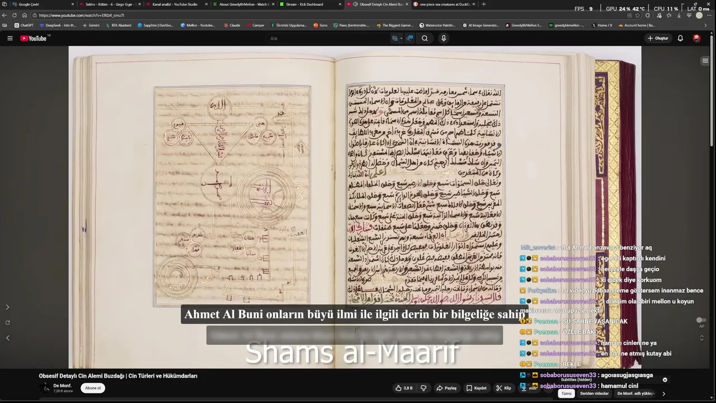716x403 pixels.
Task: Go to YouTube home via logo
Action: pos(34,38)
